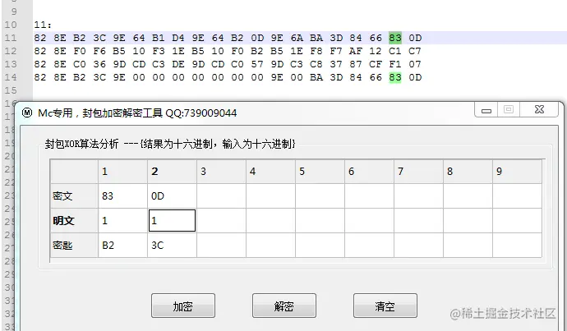567x331 pixels.
Task: Click byte C1 on editor line 12
Action: click(x=395, y=51)
